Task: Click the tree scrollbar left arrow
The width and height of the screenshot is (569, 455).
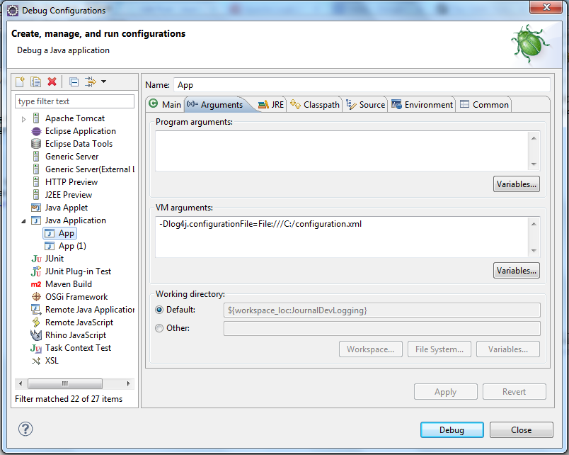Action: (21, 383)
